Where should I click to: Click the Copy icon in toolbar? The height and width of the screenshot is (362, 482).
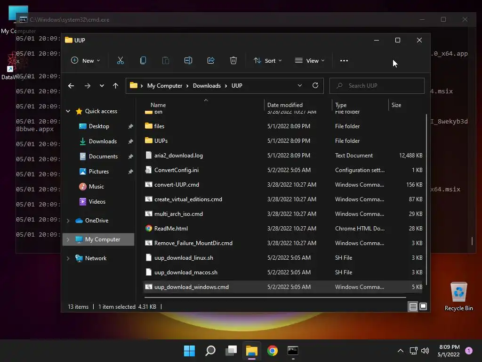click(x=143, y=61)
